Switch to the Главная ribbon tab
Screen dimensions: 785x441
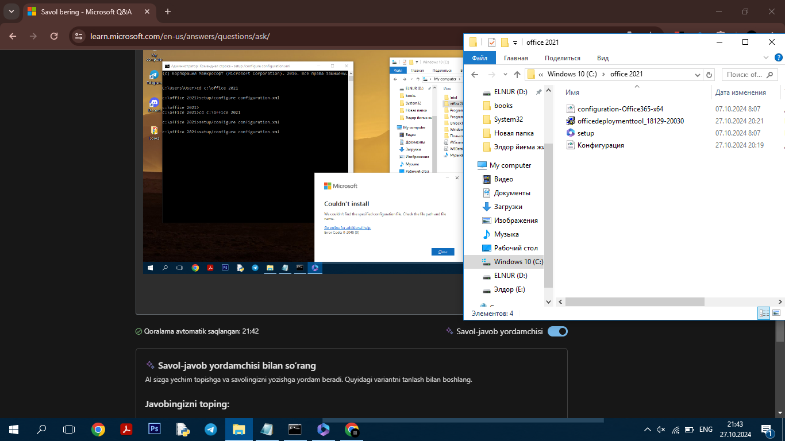coord(516,58)
